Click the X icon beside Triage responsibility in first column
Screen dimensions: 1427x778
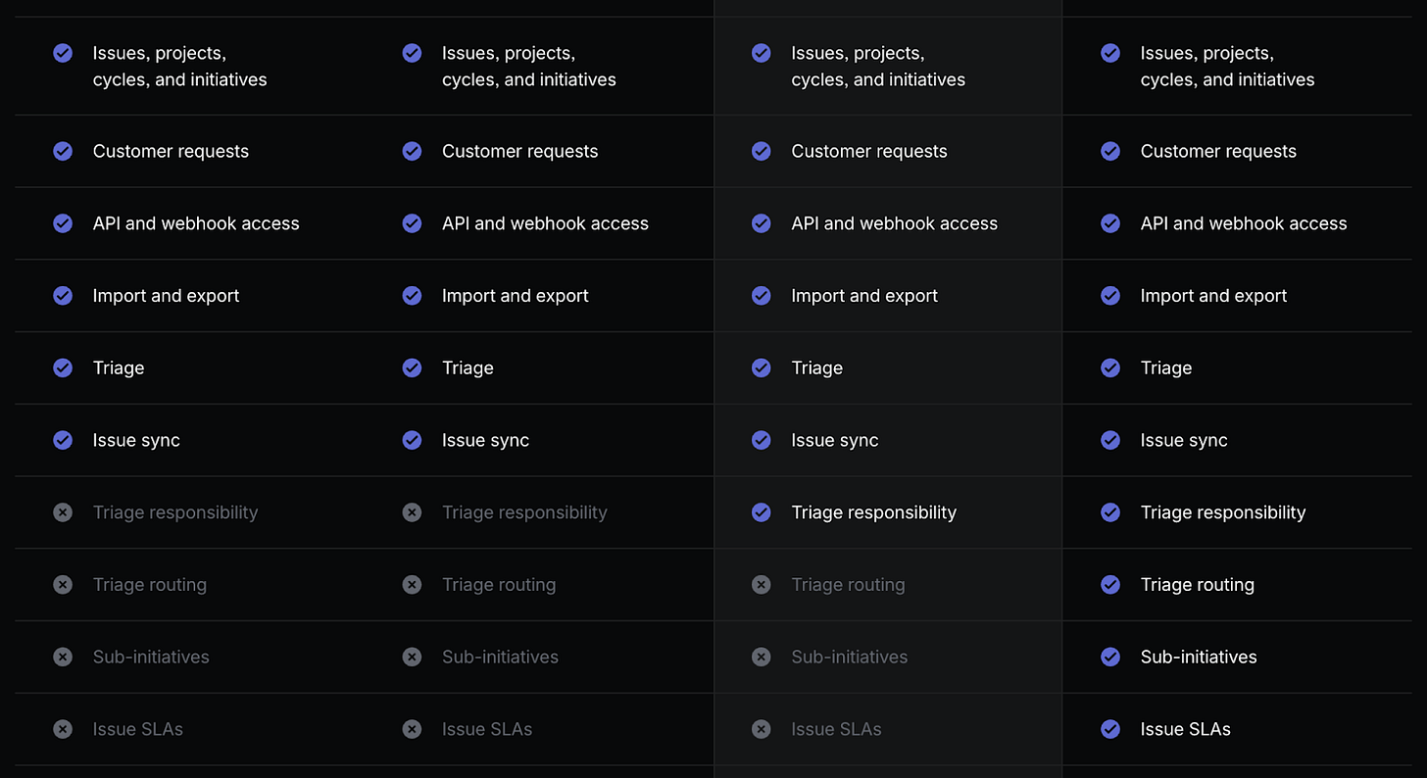pos(63,512)
